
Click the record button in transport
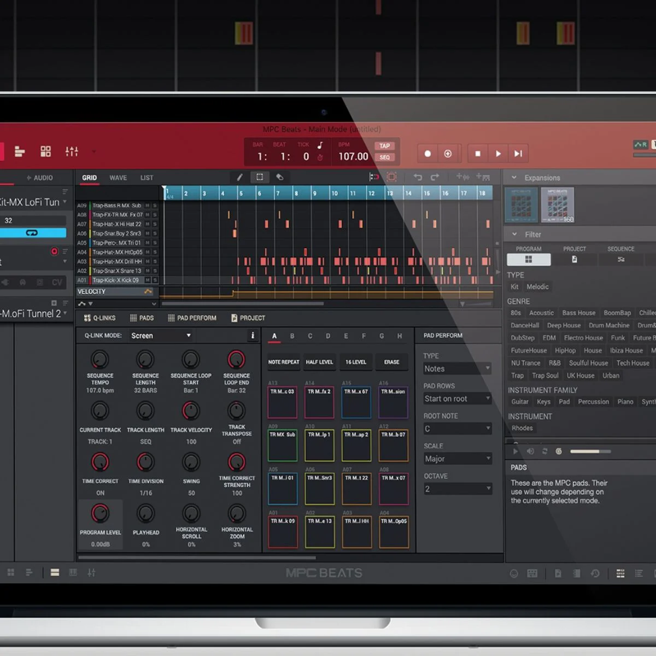[427, 154]
